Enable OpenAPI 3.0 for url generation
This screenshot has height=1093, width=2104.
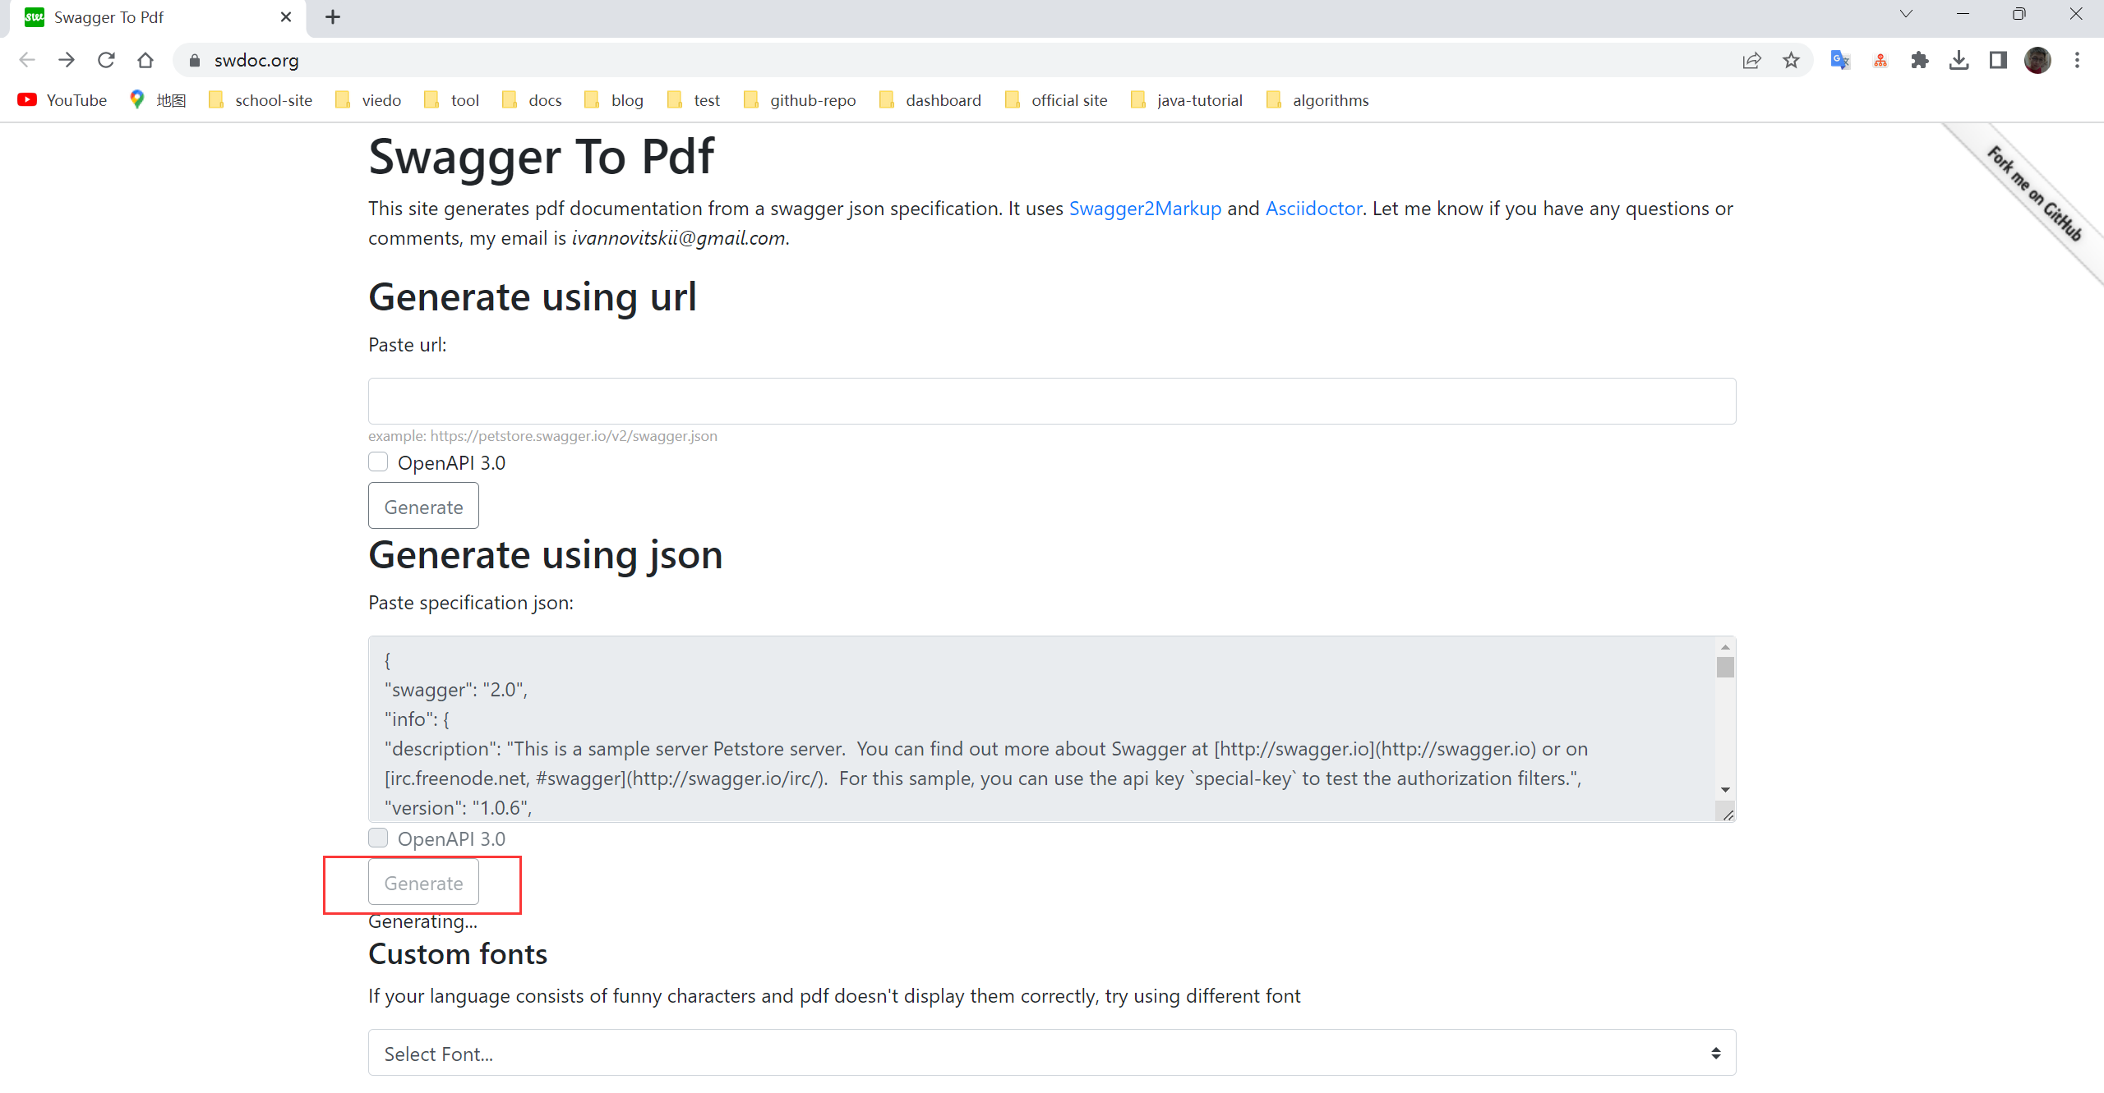(378, 462)
